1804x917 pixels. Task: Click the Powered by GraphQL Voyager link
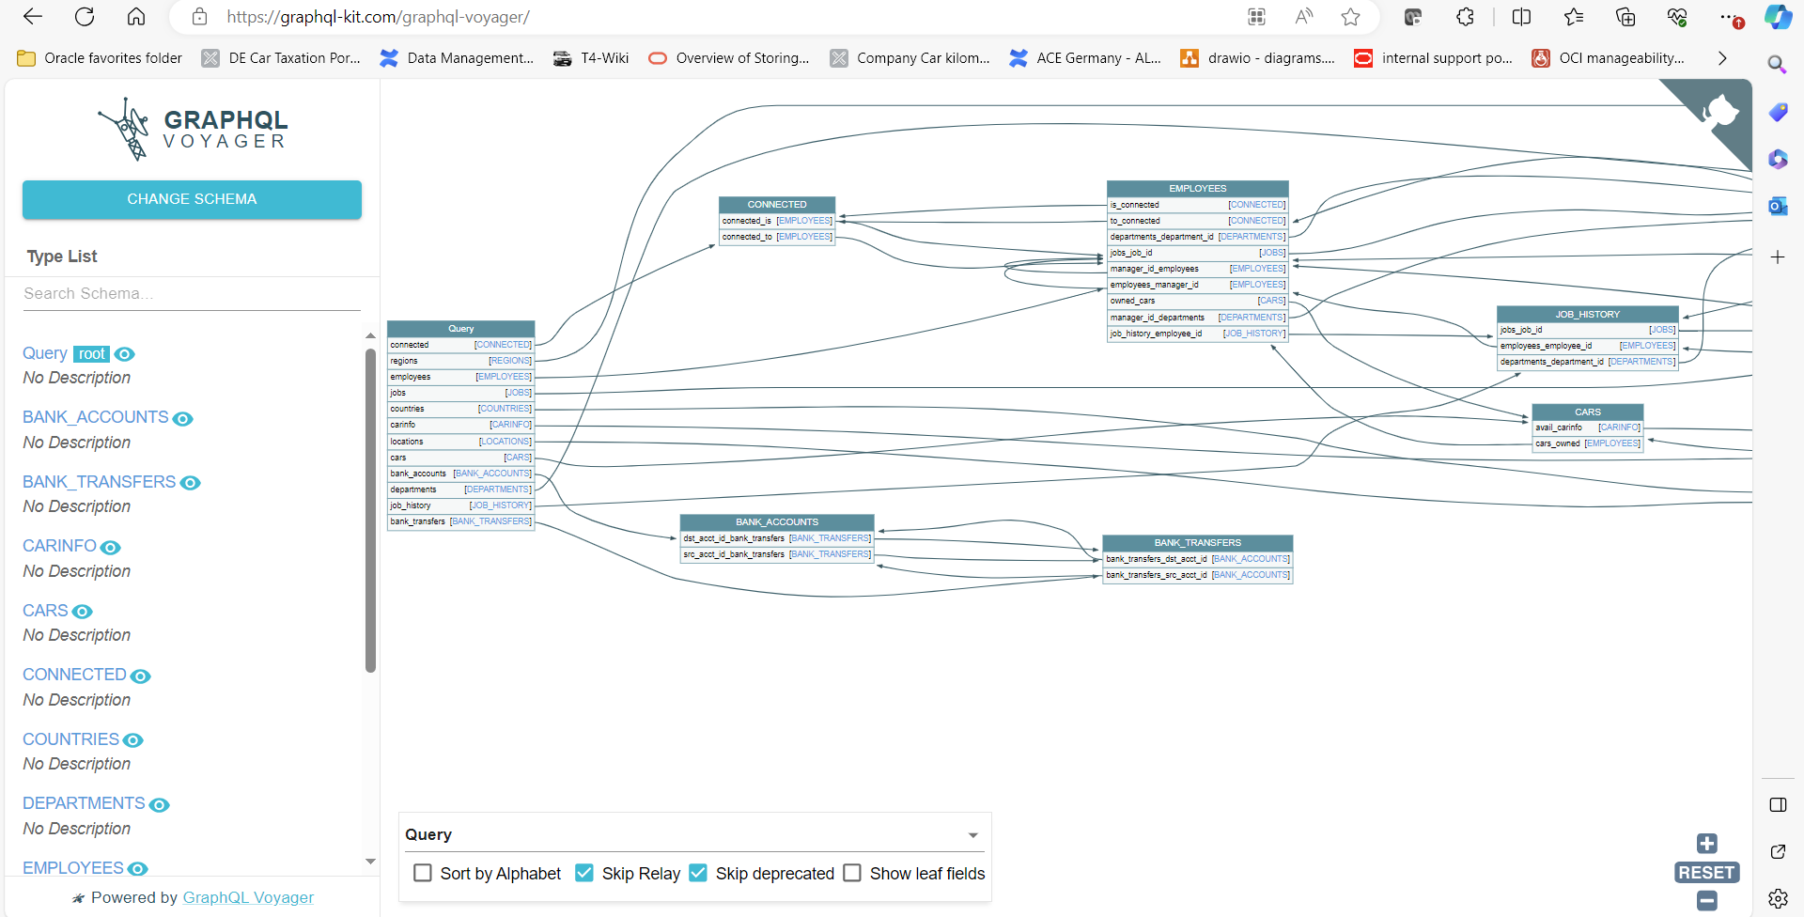tap(247, 897)
